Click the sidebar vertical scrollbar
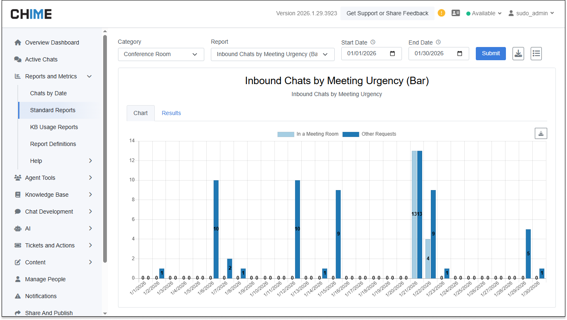This screenshot has width=567, height=320. coord(105,148)
